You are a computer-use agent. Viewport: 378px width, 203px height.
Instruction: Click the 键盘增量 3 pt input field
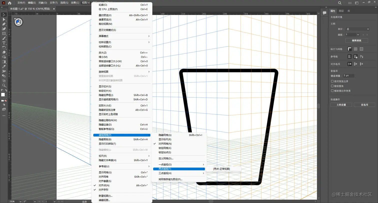[349, 76]
